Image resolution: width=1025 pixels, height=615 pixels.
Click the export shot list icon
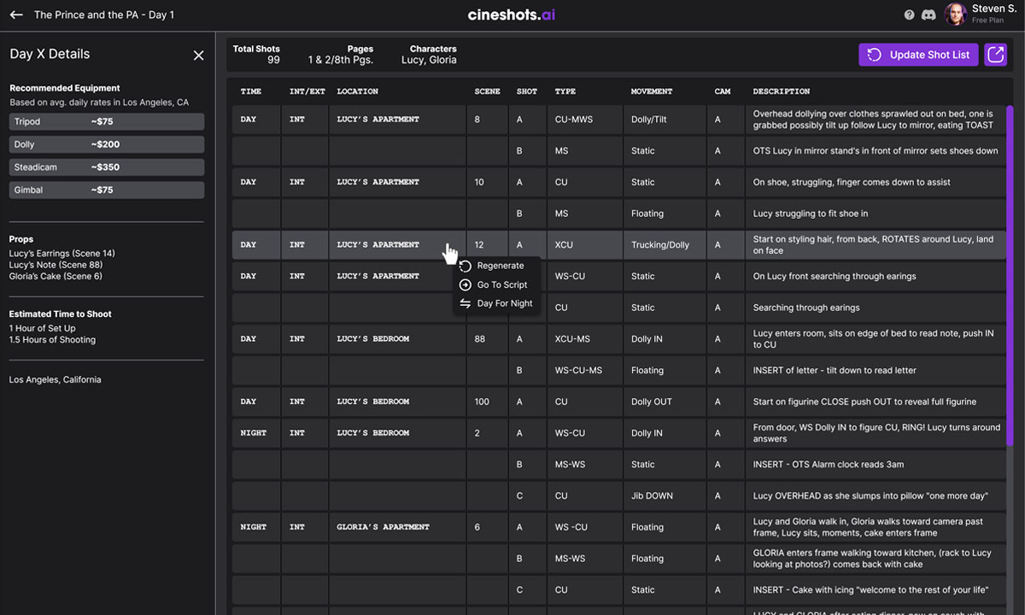click(995, 55)
